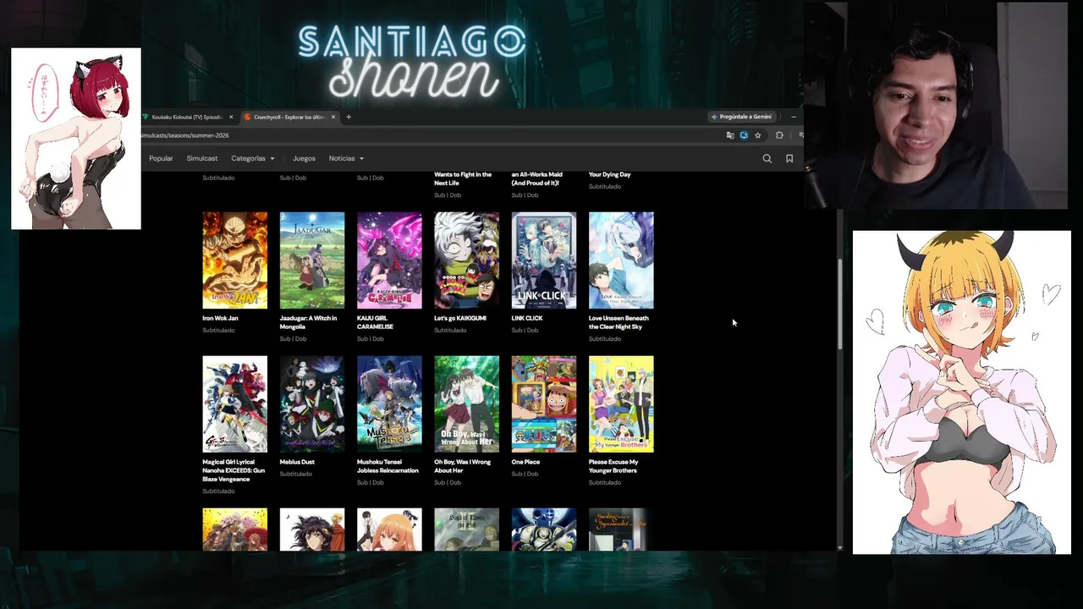
Task: Click 'Wants to Fight in the Next Life' title
Action: (463, 178)
